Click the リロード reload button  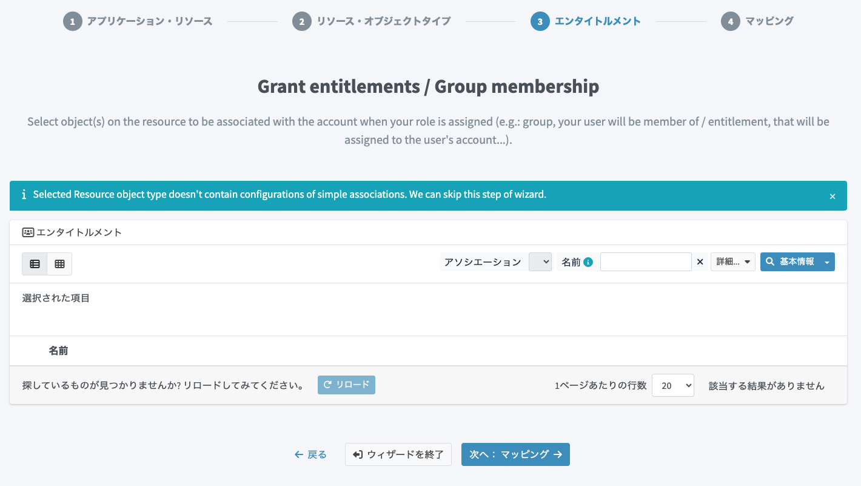coord(346,385)
